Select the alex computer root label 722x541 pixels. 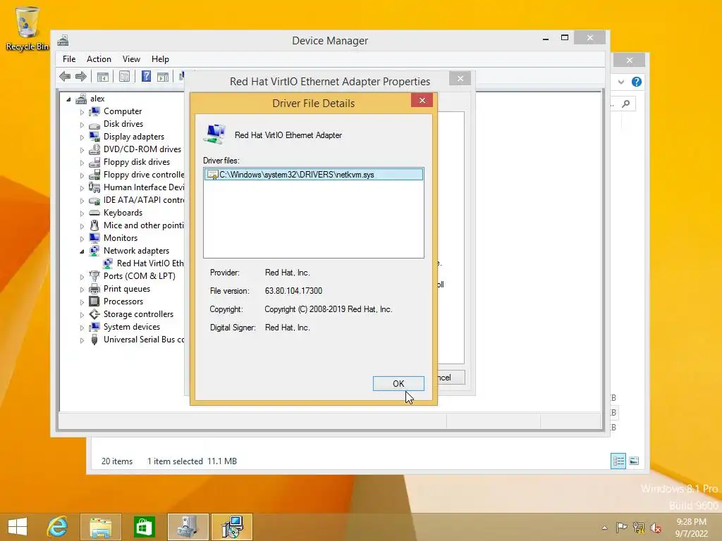pos(97,99)
